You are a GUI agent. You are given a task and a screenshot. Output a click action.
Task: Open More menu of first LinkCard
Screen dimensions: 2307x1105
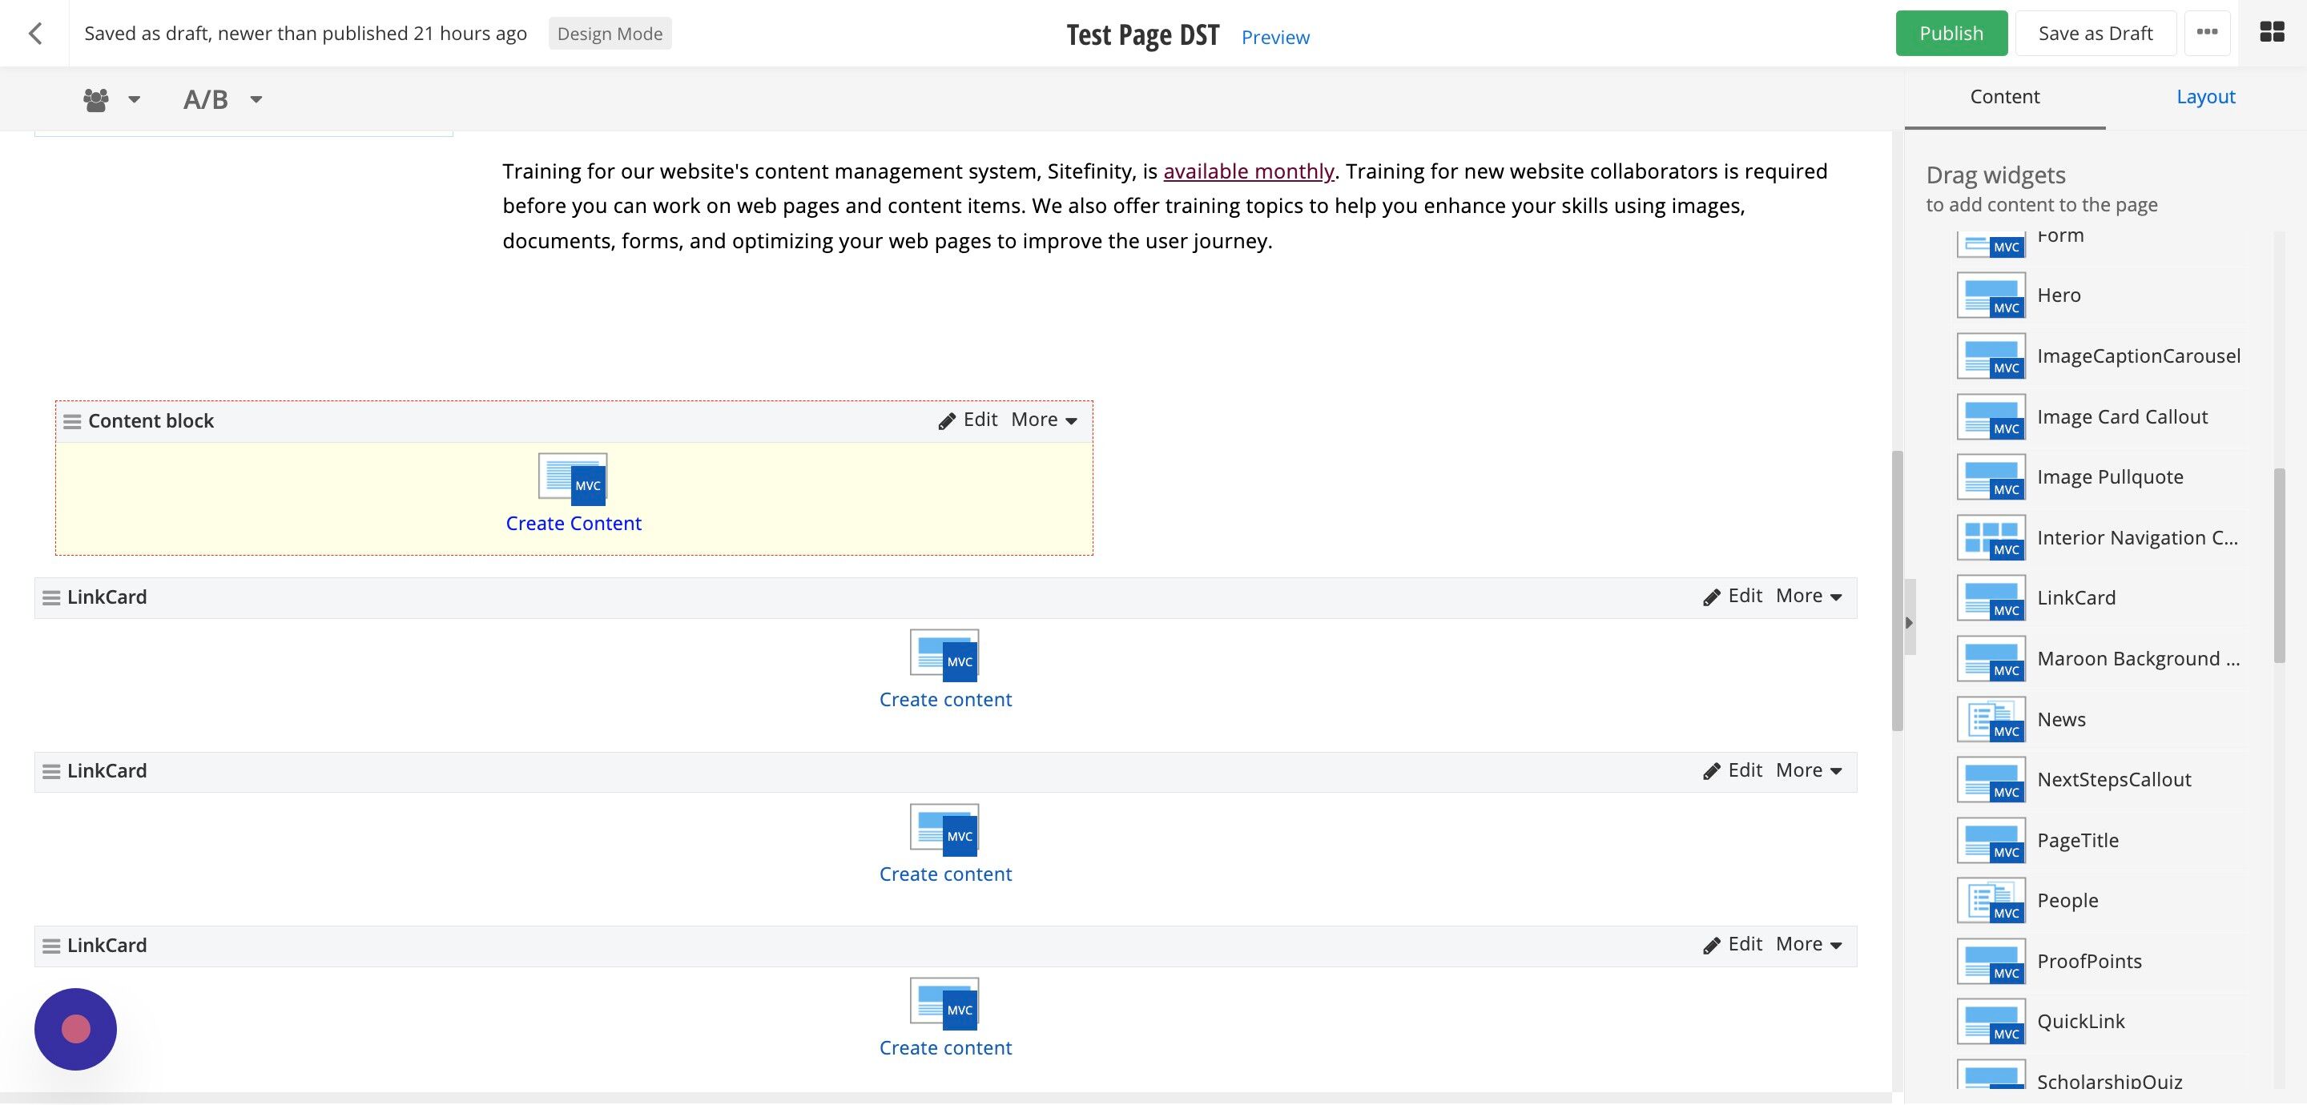(x=1809, y=597)
